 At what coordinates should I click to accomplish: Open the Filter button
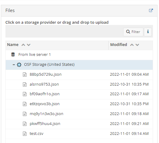[133, 32]
